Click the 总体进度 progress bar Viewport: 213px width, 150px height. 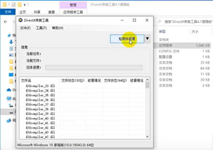tap(94, 67)
